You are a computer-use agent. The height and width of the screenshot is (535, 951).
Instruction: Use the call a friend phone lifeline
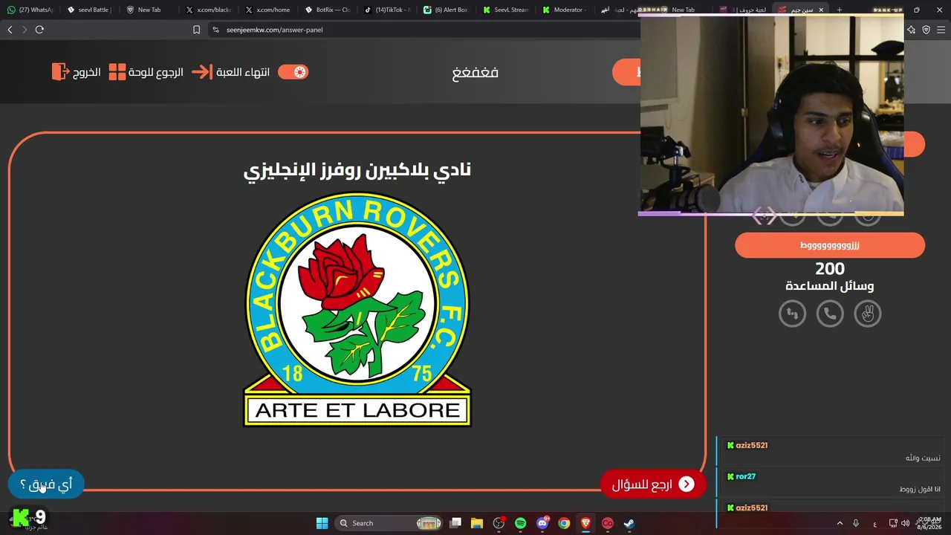(830, 314)
